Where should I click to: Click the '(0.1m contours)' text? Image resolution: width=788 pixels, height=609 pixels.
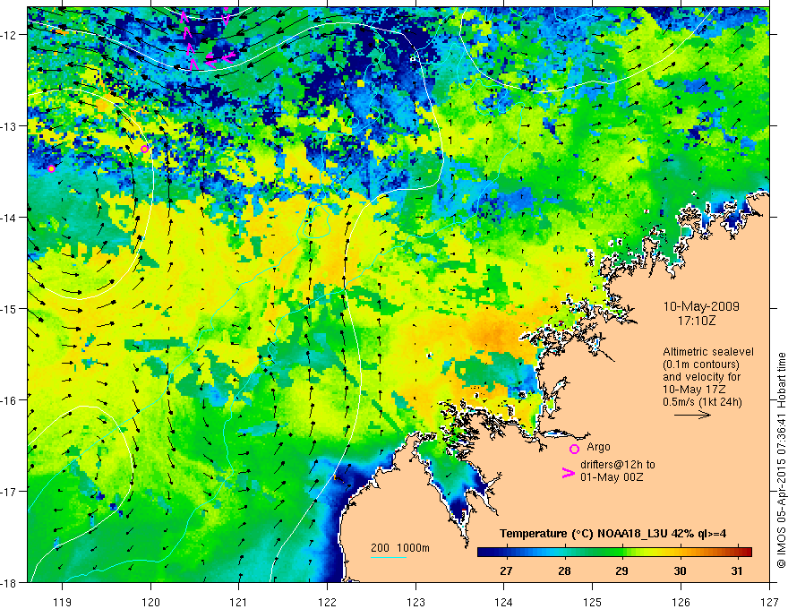701,365
